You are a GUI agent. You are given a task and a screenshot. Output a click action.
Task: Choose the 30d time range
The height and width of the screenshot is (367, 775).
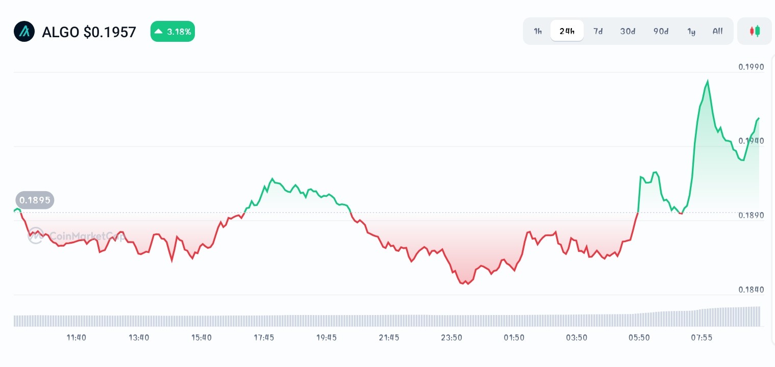point(628,31)
